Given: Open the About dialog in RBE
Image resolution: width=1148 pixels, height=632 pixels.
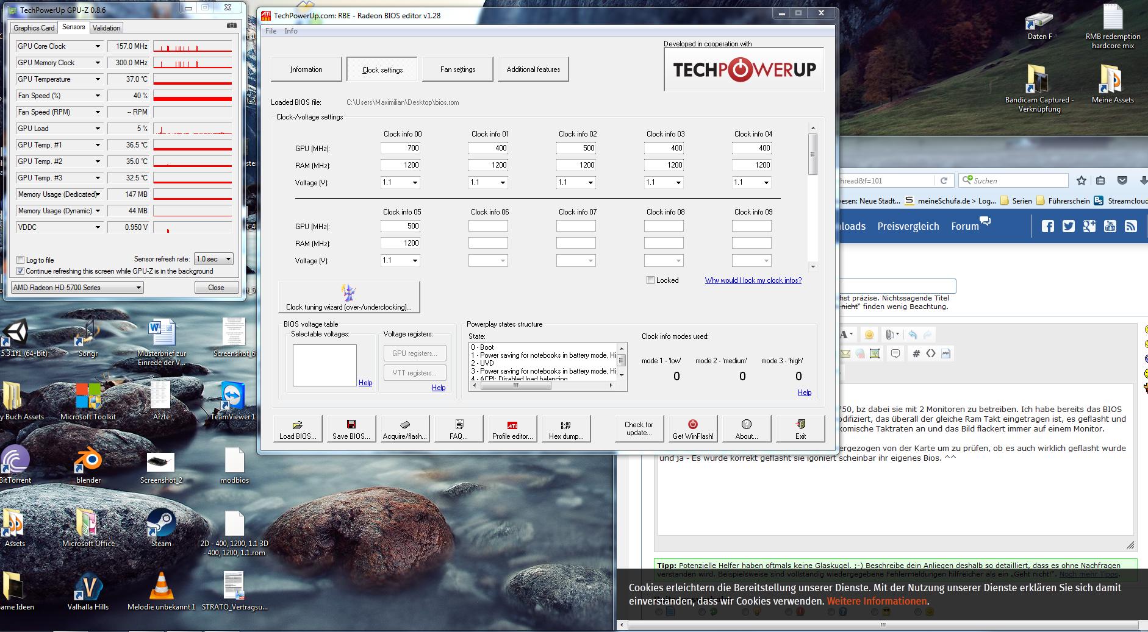Looking at the screenshot, I should tap(747, 429).
